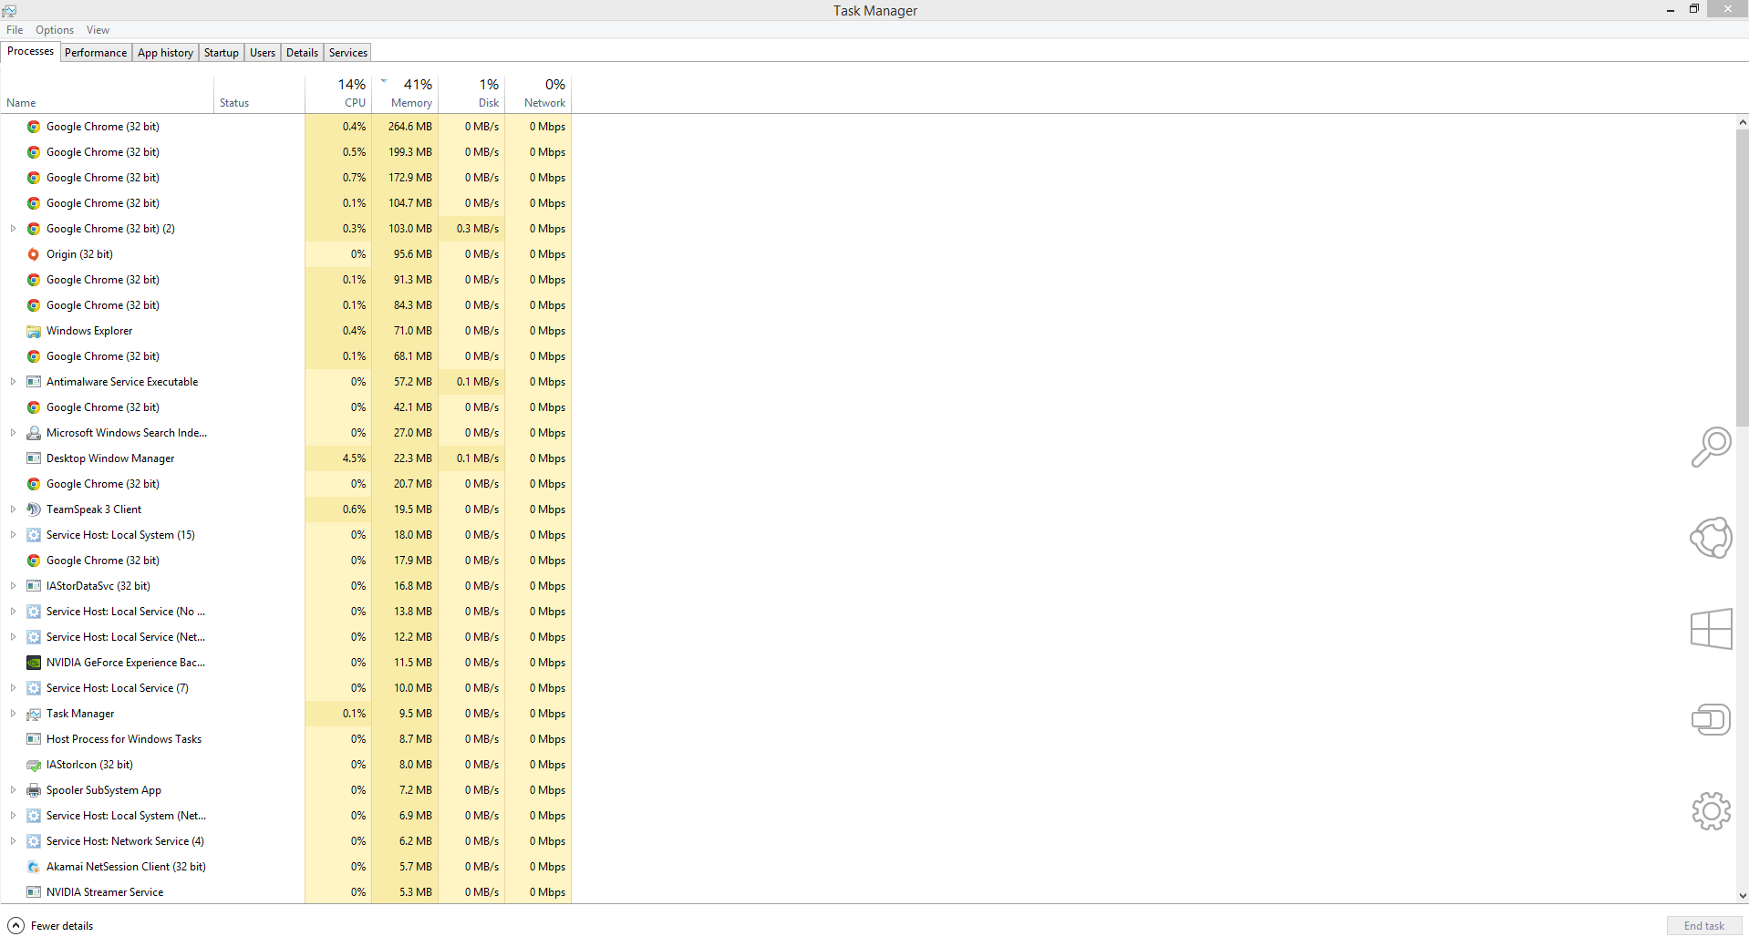The width and height of the screenshot is (1749, 947).
Task: Sort processes by the CPU column
Action: point(338,94)
